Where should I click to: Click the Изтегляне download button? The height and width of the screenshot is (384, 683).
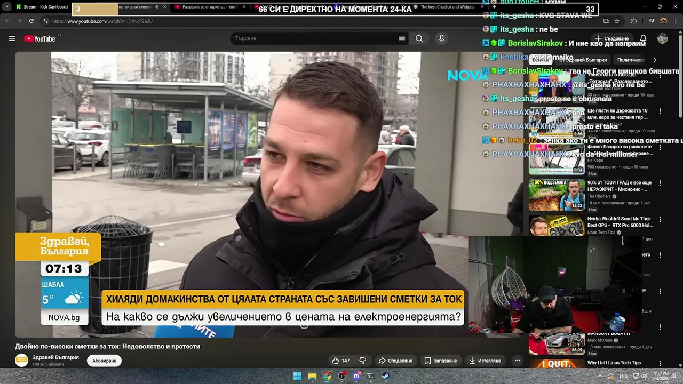485,361
